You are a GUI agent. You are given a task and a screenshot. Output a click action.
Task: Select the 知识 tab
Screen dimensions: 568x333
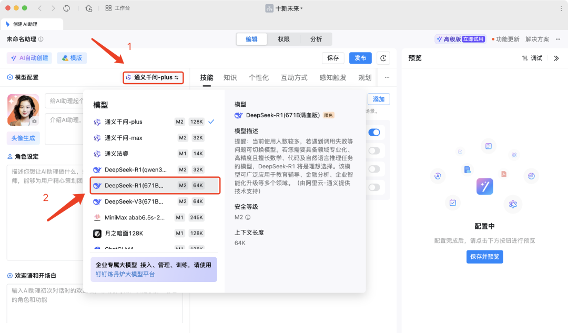point(230,77)
